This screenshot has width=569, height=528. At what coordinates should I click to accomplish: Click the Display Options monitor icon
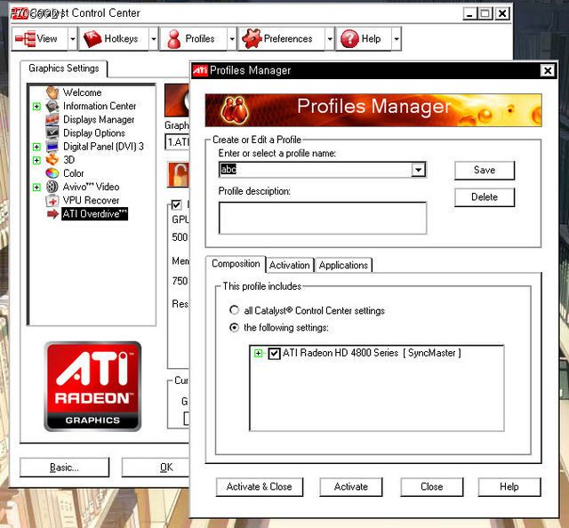pos(52,132)
